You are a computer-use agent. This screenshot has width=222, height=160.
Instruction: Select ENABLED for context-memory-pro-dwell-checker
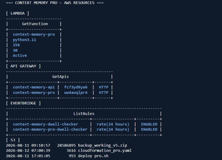tap(149, 129)
